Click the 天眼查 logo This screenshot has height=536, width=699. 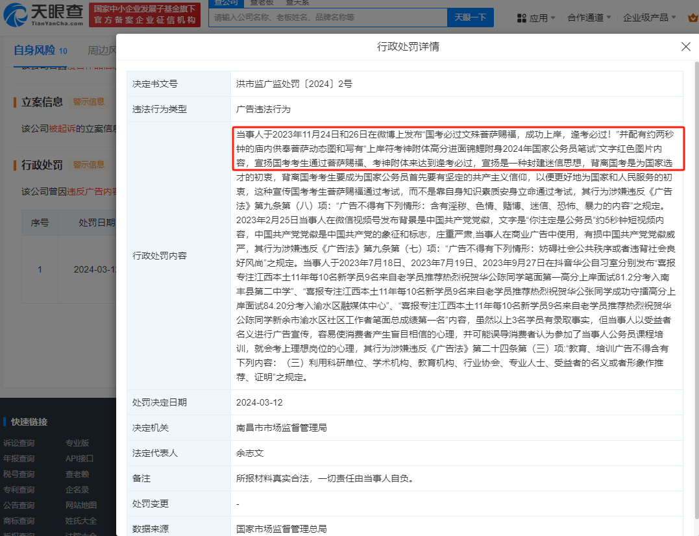coord(43,16)
